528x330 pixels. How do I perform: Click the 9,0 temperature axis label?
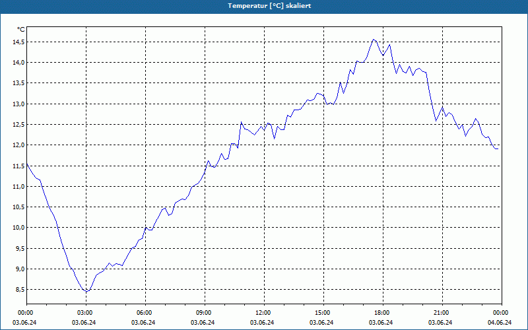20,269
